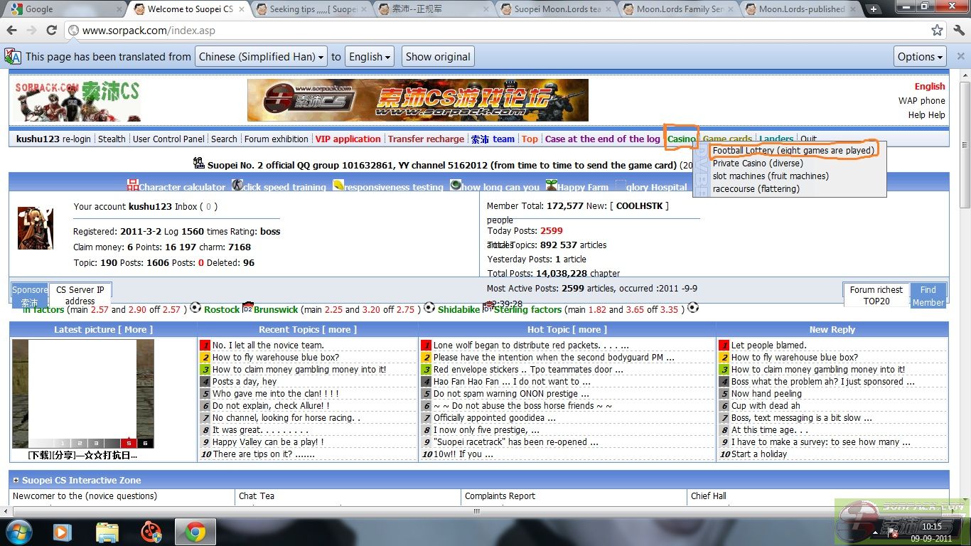Screen dimensions: 971x546
Task: Choose slot machines (fruit machines) menu entry
Action: [x=771, y=176]
